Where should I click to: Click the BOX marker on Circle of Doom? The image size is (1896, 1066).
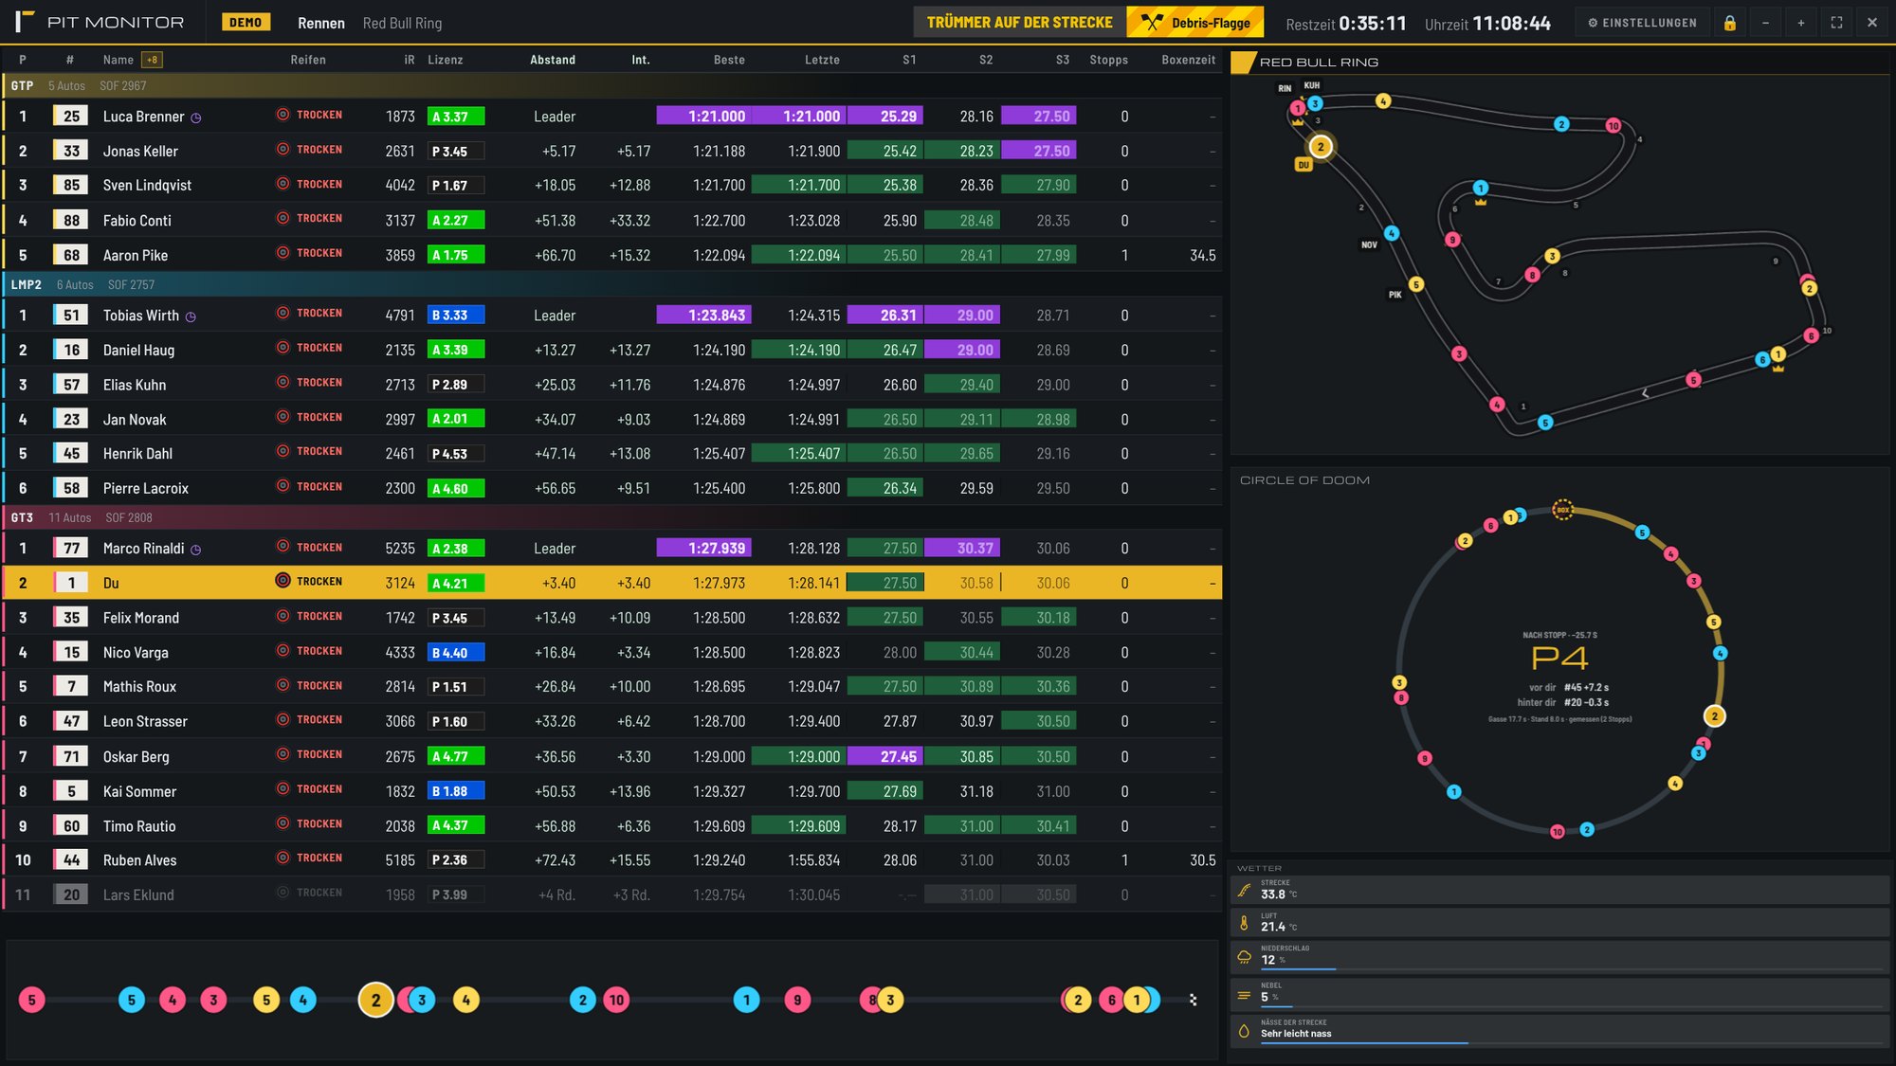point(1562,510)
